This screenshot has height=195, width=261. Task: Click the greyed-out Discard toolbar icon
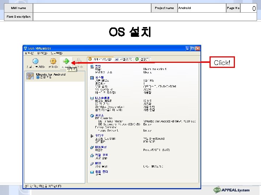click(79, 61)
